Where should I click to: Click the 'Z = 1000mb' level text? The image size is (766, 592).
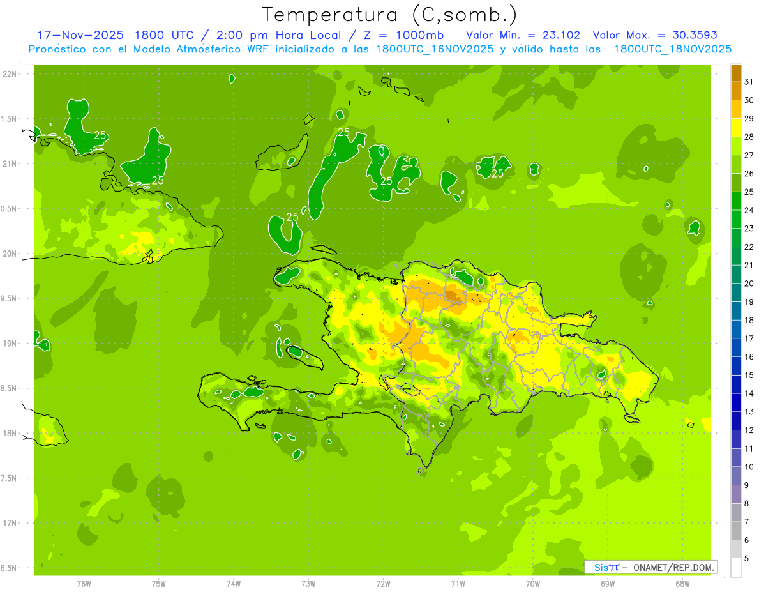point(404,35)
